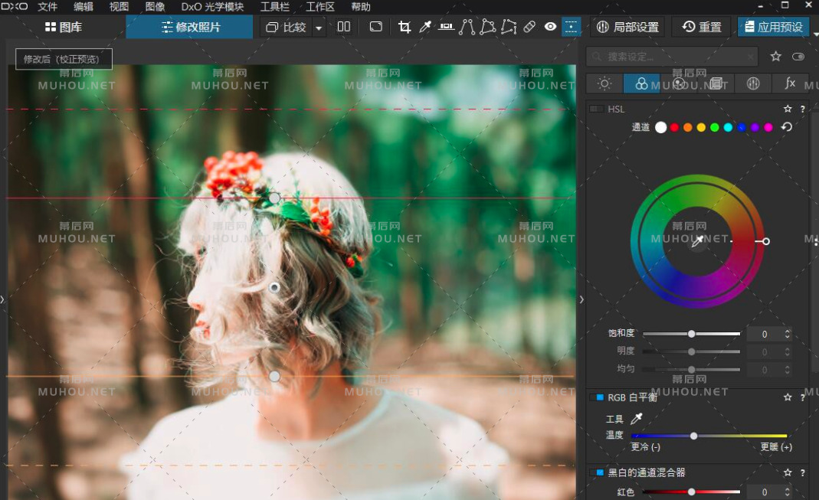Image resolution: width=819 pixels, height=500 pixels.
Task: Select the cyan HSL channel
Action: pos(728,127)
